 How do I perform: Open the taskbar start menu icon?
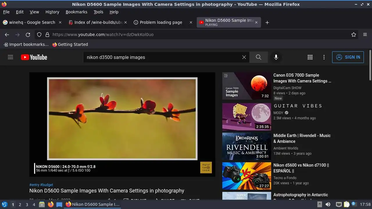(5, 204)
